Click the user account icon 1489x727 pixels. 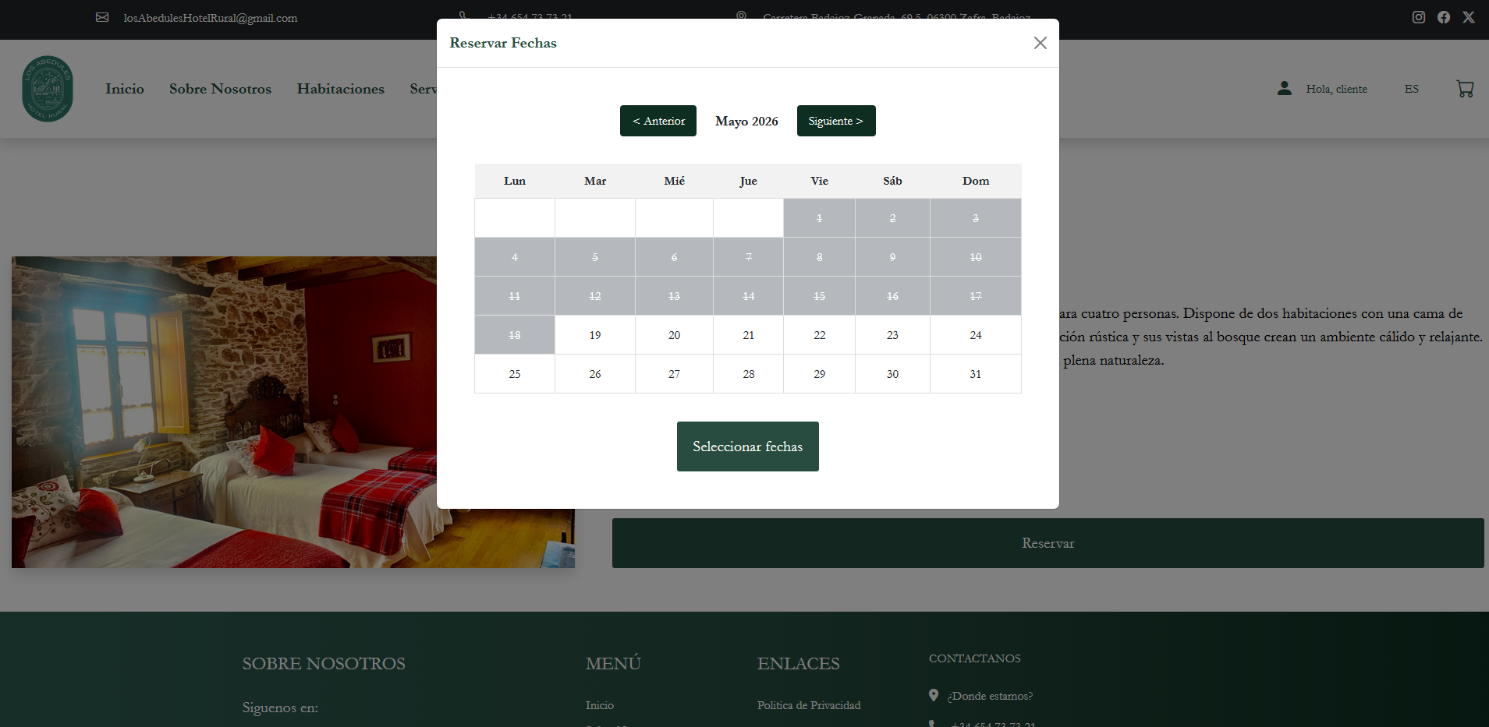tap(1284, 88)
